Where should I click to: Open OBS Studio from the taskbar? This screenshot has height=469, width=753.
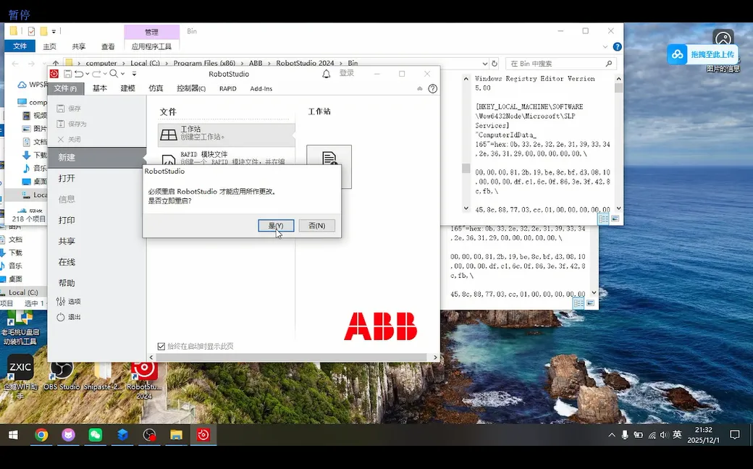coord(149,435)
